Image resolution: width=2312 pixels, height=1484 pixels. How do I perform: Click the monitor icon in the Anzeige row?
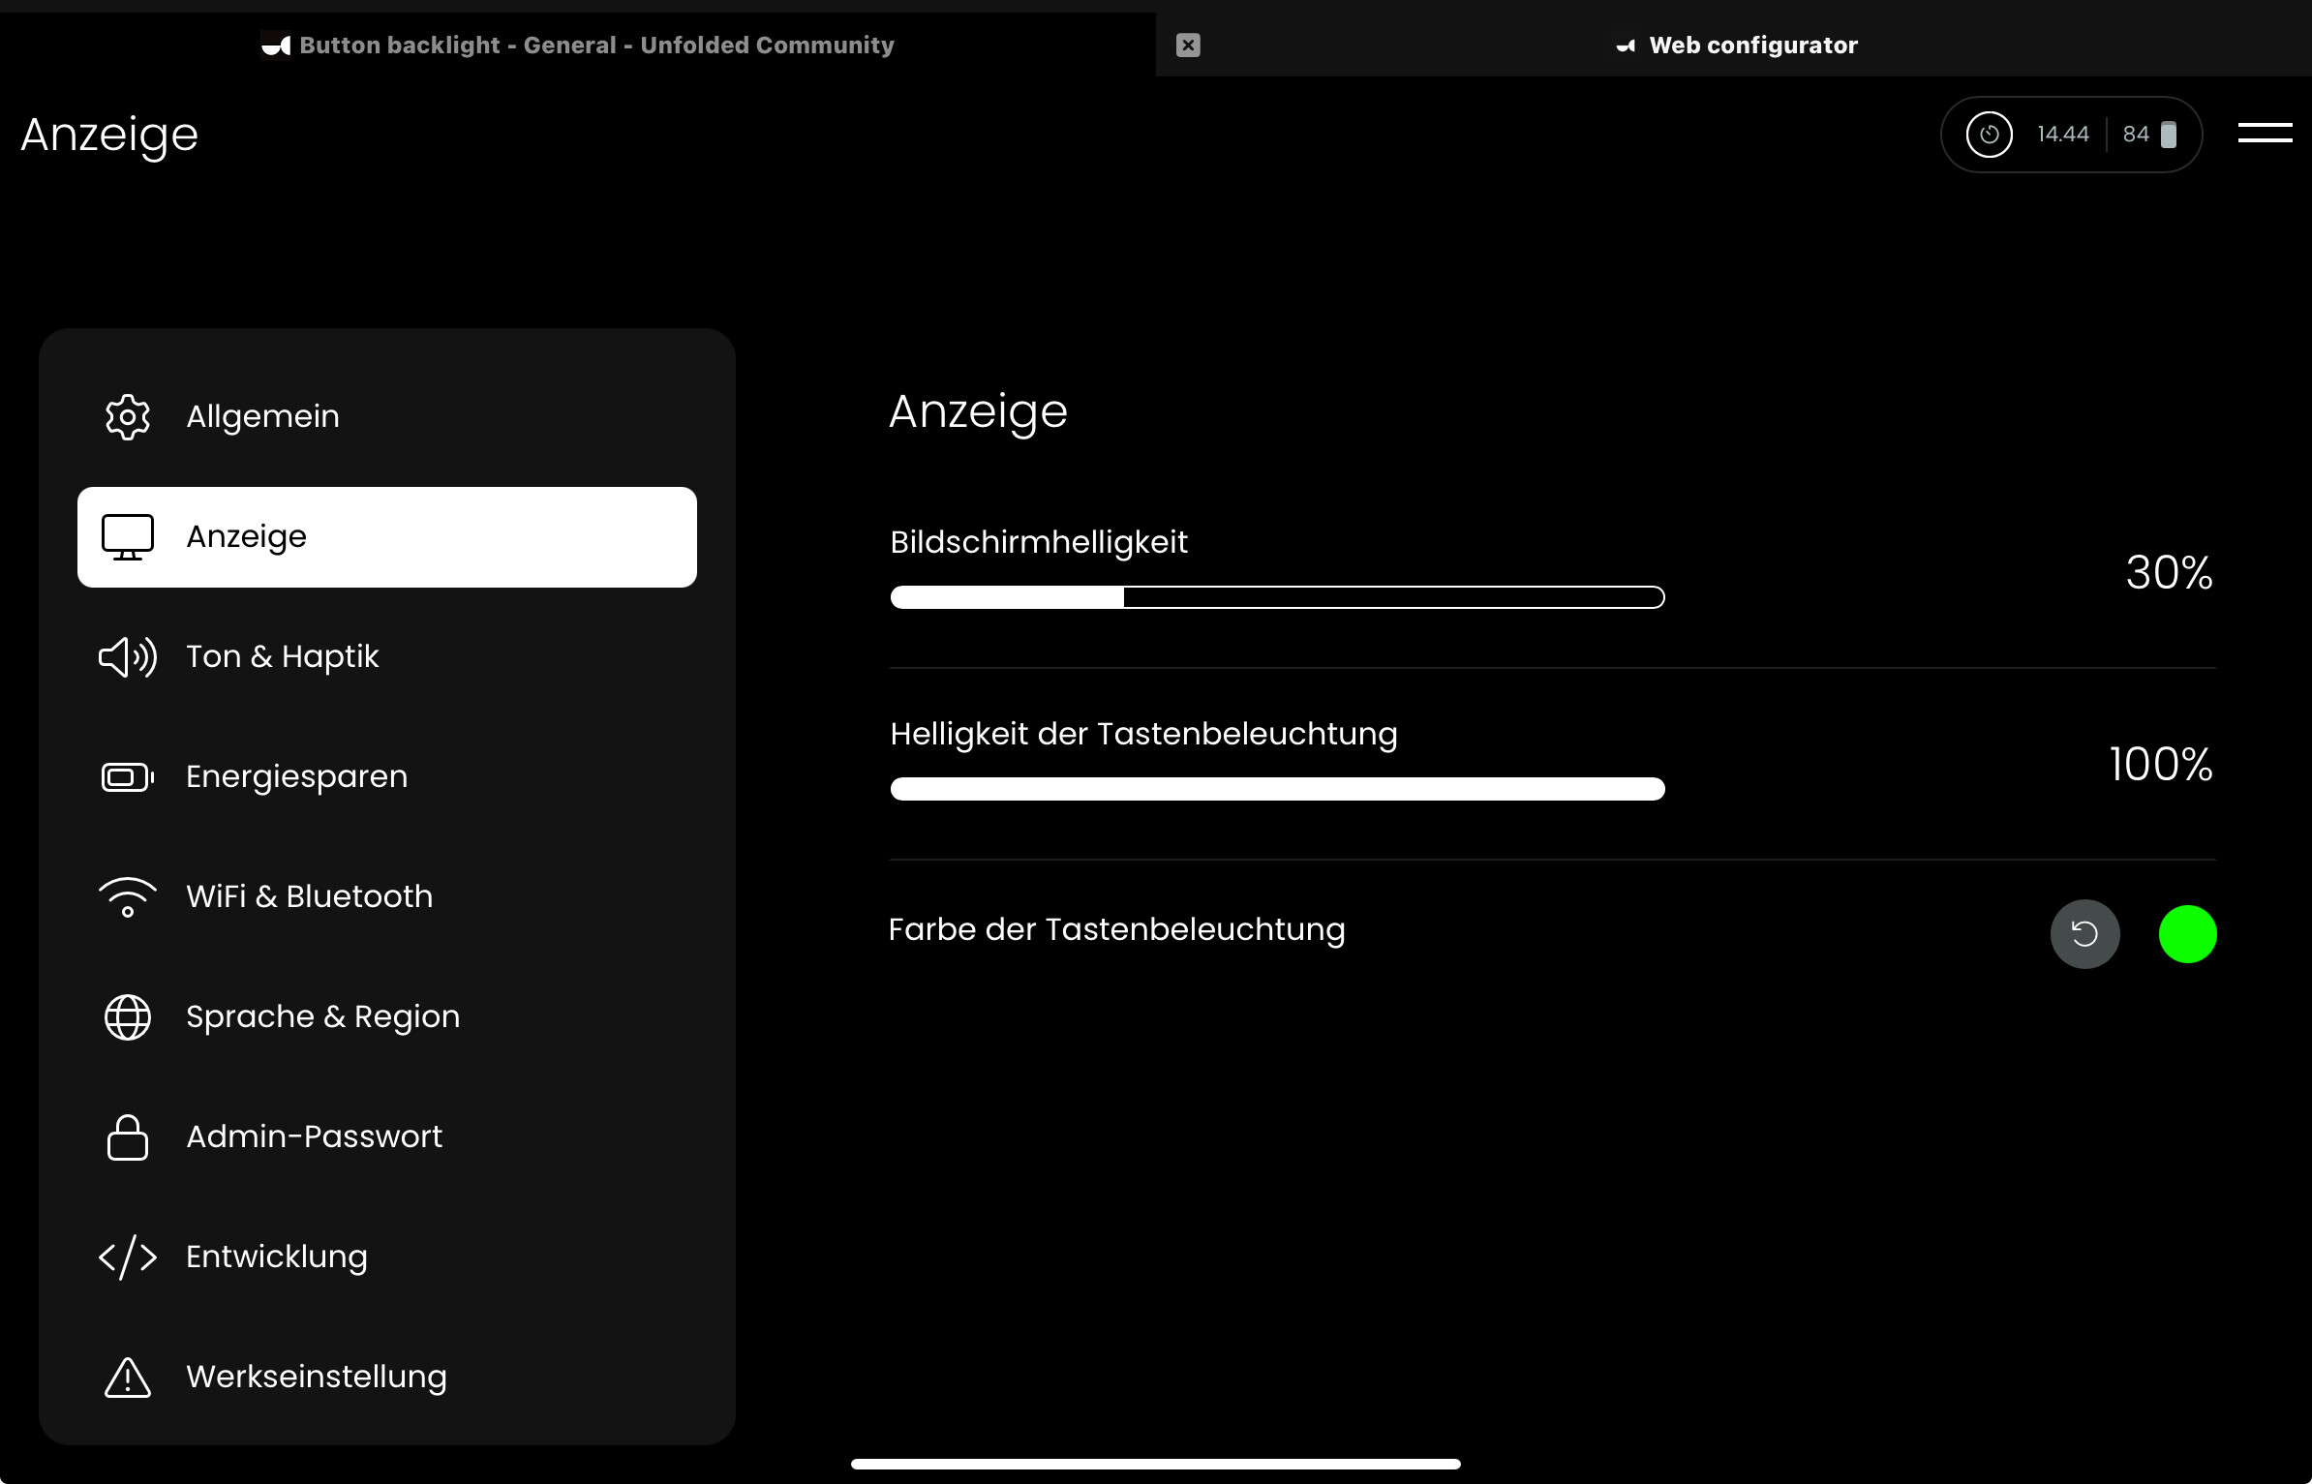pyautogui.click(x=128, y=537)
